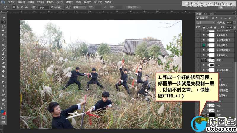
Task: Open the workspace switcher dropdown
Action: [227, 8]
